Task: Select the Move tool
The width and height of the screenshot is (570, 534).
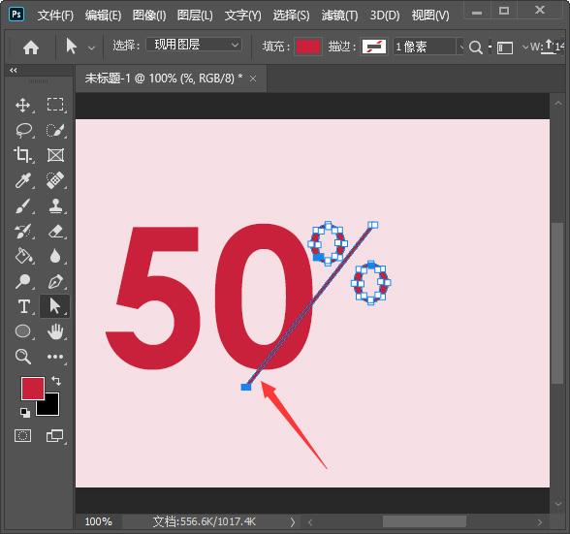Action: click(x=23, y=105)
